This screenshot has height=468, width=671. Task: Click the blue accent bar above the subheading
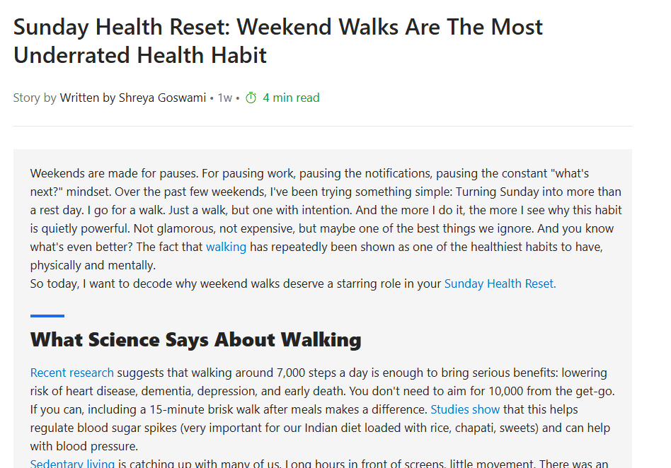coord(47,316)
